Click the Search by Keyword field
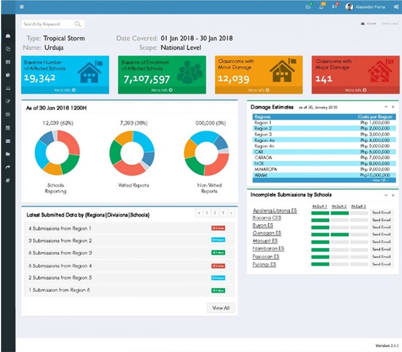 point(48,24)
